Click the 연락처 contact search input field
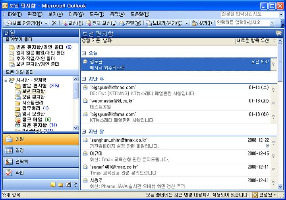Viewport: 286px width, 200px height. point(243,23)
